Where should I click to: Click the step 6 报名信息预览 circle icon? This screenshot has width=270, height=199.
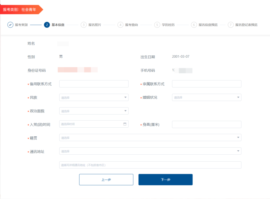tap(194, 24)
